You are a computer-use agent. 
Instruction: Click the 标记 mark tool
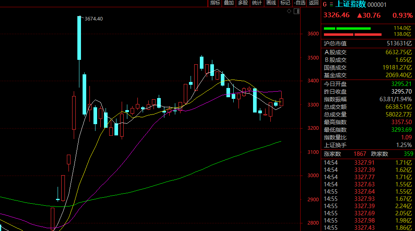click(x=285, y=3)
